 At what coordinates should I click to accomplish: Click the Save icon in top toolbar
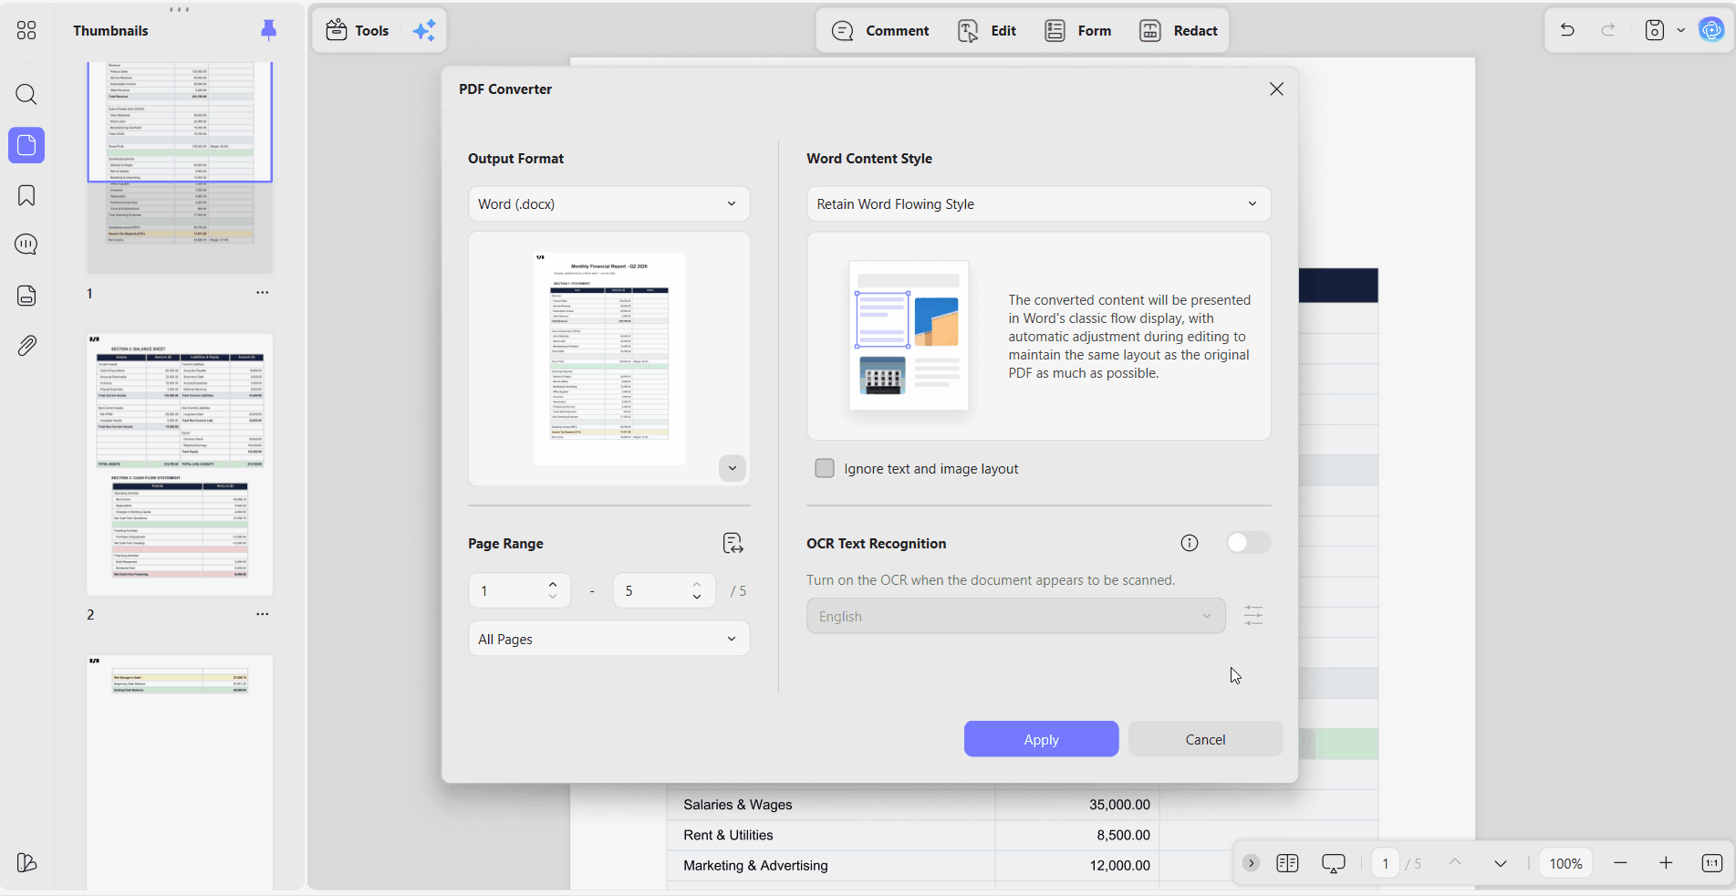click(x=1655, y=30)
